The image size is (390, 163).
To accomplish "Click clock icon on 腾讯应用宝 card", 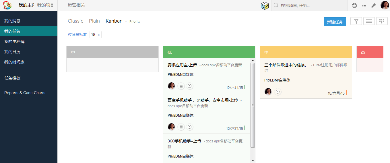I will click(x=189, y=86).
